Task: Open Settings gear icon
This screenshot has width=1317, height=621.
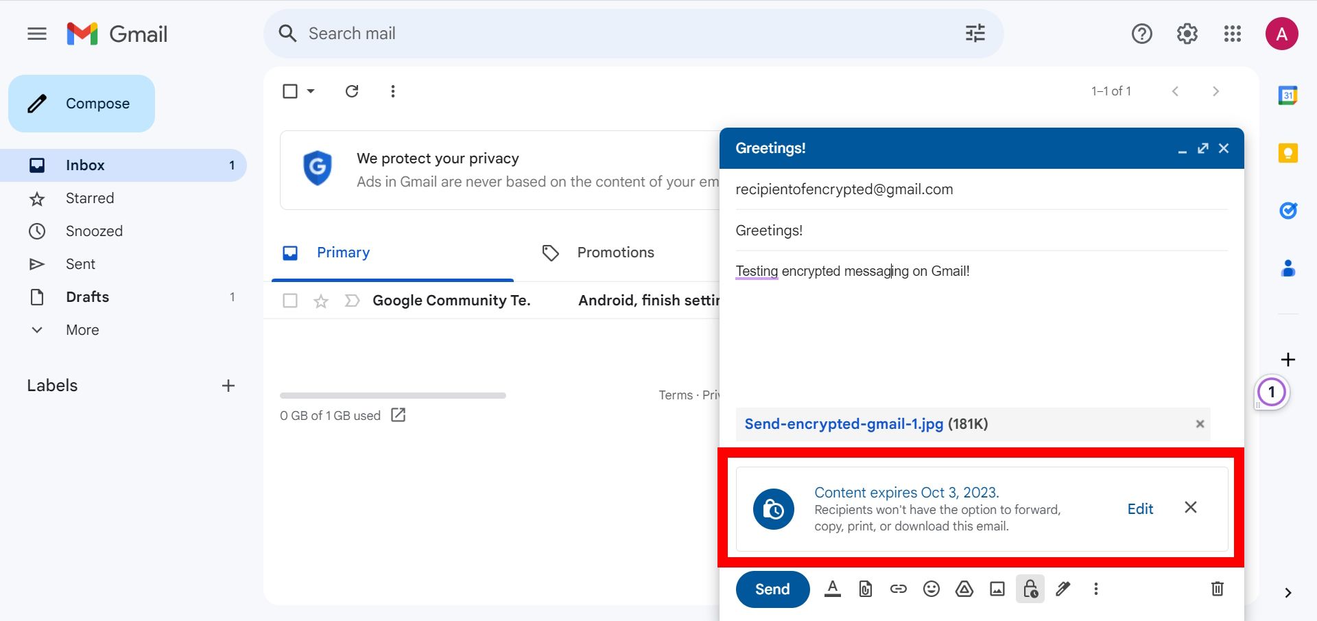Action: (1187, 34)
